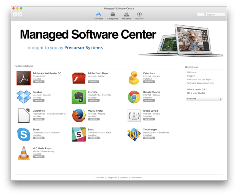Remove Dropbox

[x=39, y=100]
